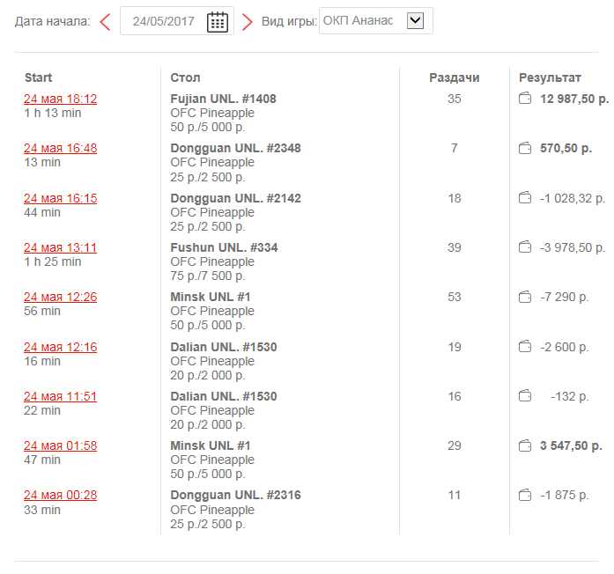Image resolution: width=614 pixels, height=574 pixels.
Task: Click hand history icon for -1 875 result
Action: point(526,495)
